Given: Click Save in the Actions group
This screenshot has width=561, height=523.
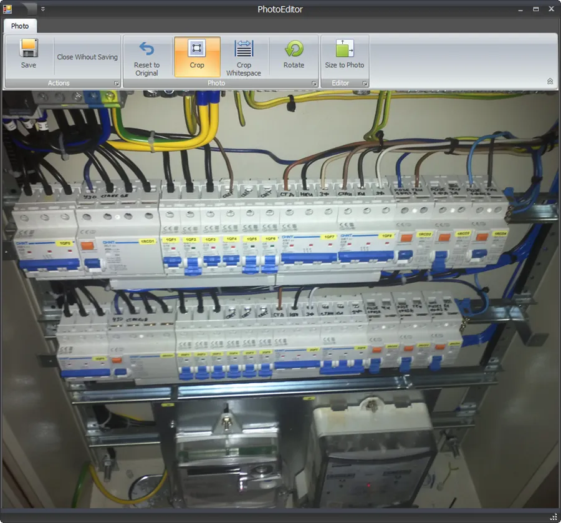Looking at the screenshot, I should click(x=28, y=55).
